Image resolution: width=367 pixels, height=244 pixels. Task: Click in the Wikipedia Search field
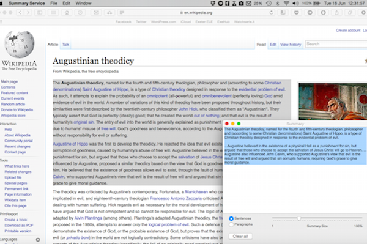pyautogui.click(x=336, y=44)
